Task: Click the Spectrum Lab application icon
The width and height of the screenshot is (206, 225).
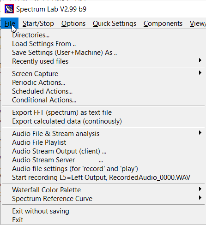Action: [9, 9]
